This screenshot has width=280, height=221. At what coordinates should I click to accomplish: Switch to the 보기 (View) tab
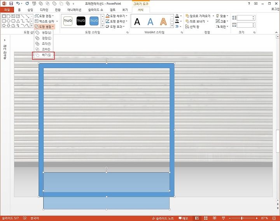(125, 10)
